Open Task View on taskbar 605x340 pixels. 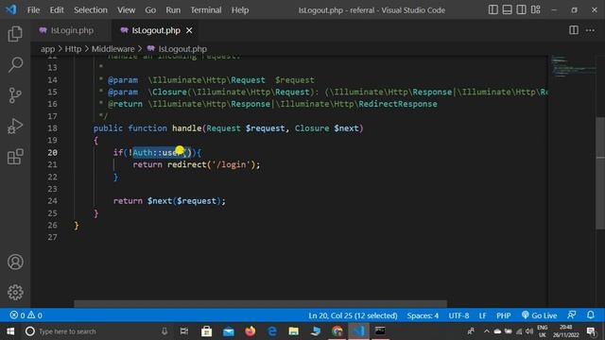click(x=184, y=331)
